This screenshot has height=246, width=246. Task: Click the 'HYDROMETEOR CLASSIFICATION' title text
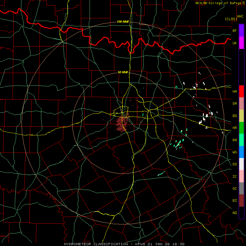click(96, 244)
